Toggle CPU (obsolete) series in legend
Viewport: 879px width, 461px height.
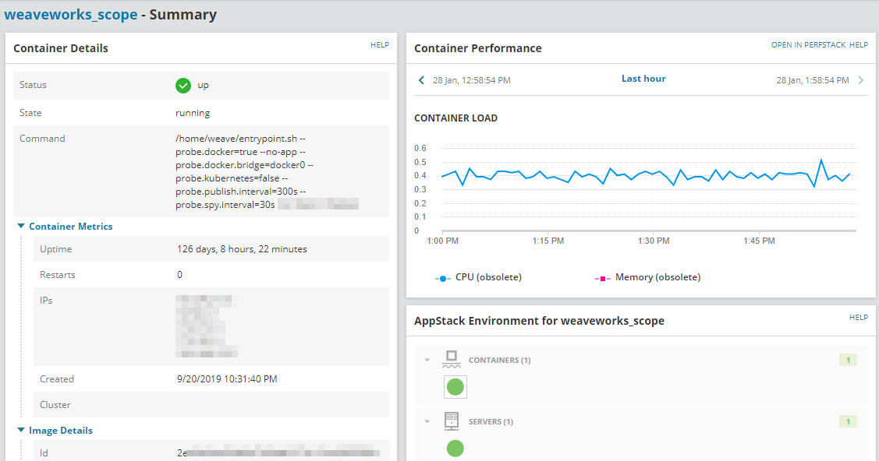pyautogui.click(x=479, y=277)
